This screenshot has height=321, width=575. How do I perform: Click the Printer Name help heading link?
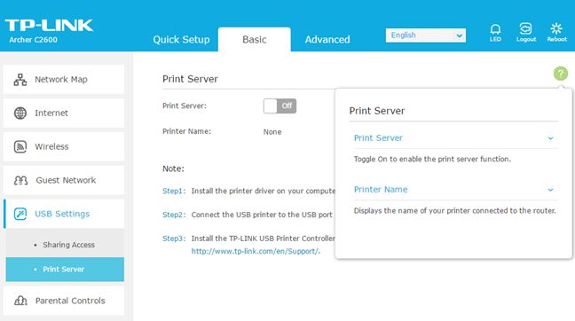[x=381, y=190]
